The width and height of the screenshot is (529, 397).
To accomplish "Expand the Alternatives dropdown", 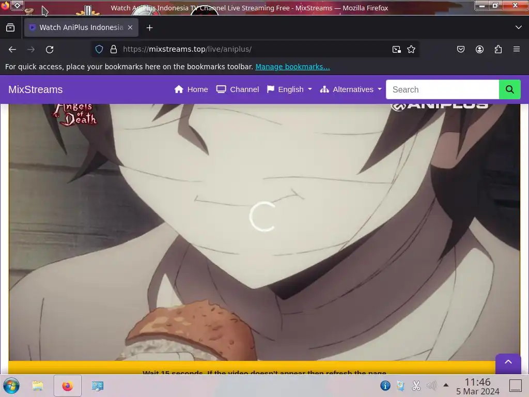I will pyautogui.click(x=351, y=89).
